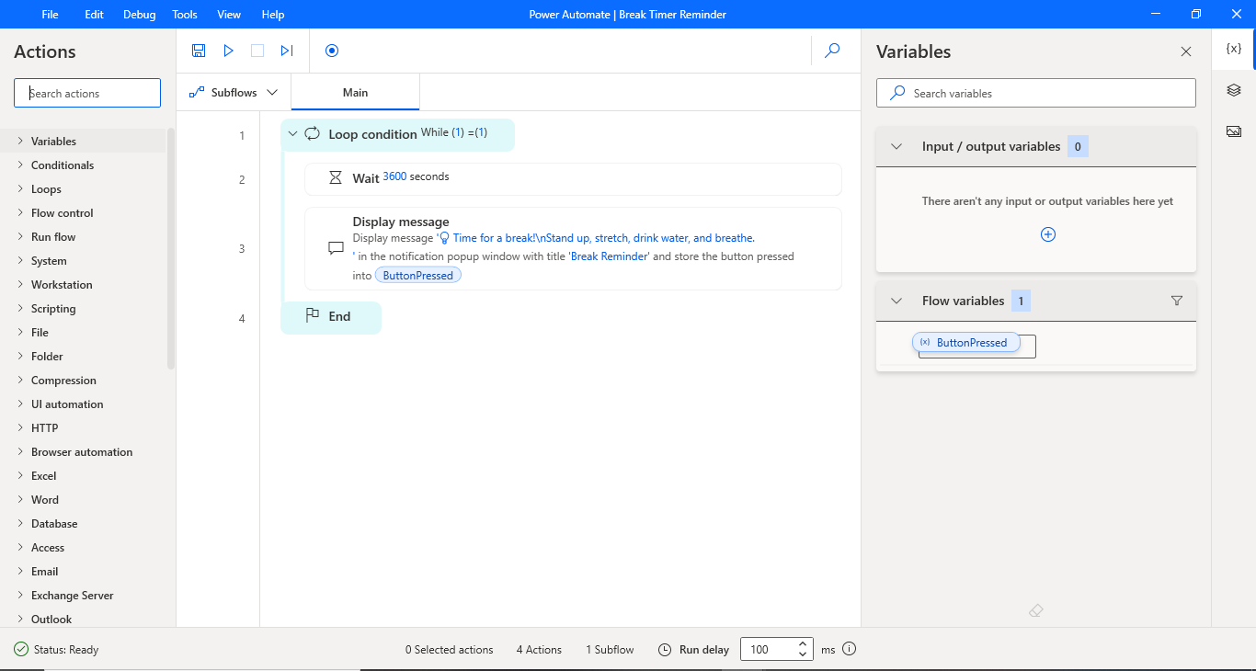
Task: Filter flow variables funnel icon
Action: (x=1177, y=301)
